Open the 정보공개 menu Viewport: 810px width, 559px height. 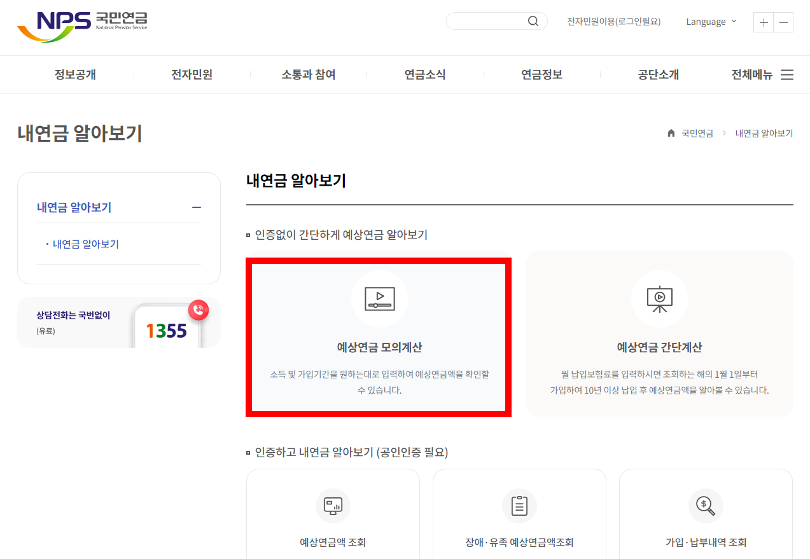pyautogui.click(x=75, y=74)
